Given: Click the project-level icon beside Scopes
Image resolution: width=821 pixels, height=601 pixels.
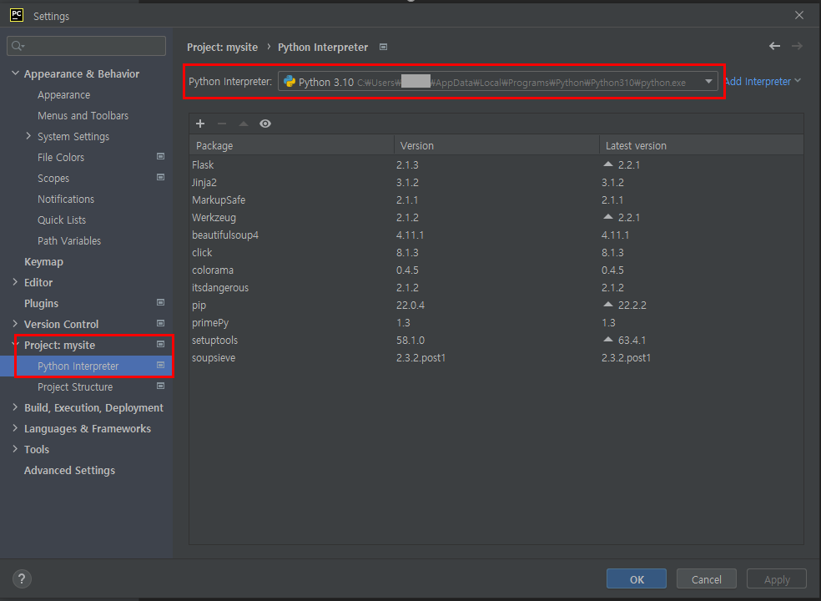Looking at the screenshot, I should 161,177.
